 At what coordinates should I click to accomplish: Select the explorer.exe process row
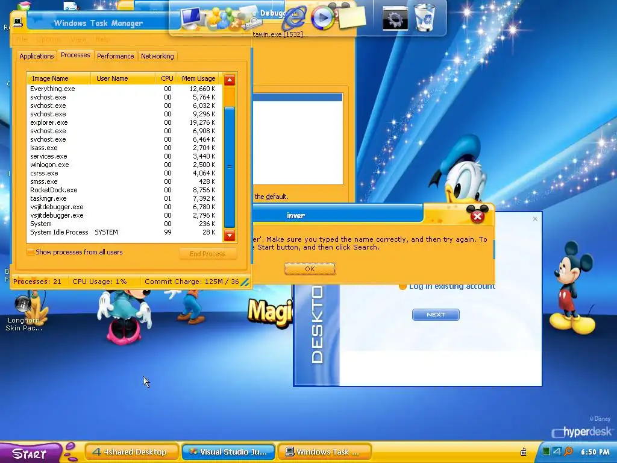(124, 122)
